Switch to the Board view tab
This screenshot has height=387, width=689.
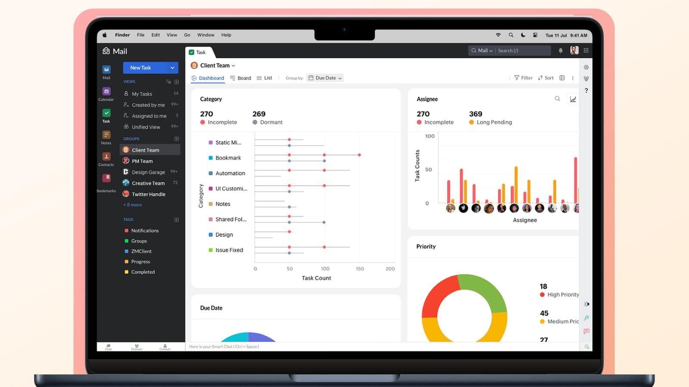tap(241, 78)
